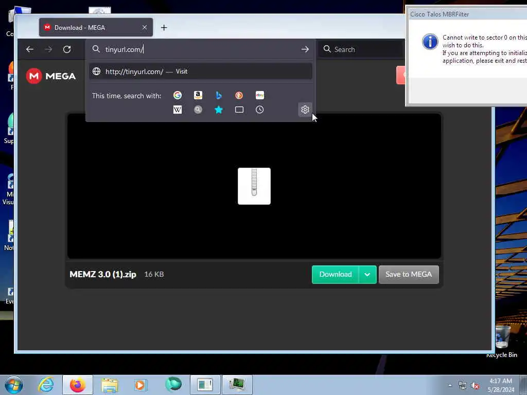Search open tabs using tabs icon
Viewport: 527px width, 395px height.
(x=239, y=110)
